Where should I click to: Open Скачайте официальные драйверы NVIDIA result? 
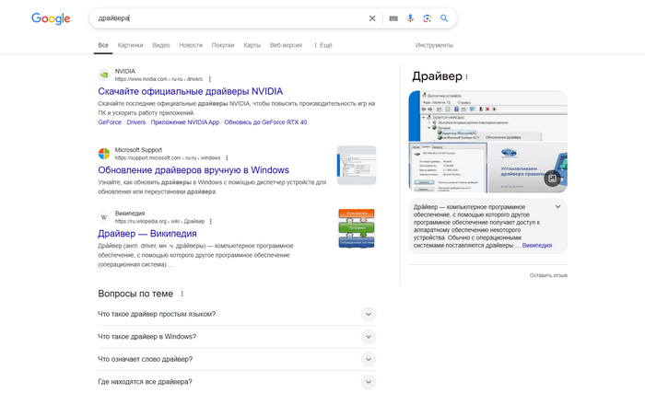(x=191, y=91)
